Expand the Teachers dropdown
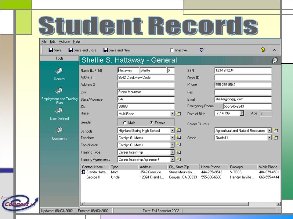 (x=172, y=138)
